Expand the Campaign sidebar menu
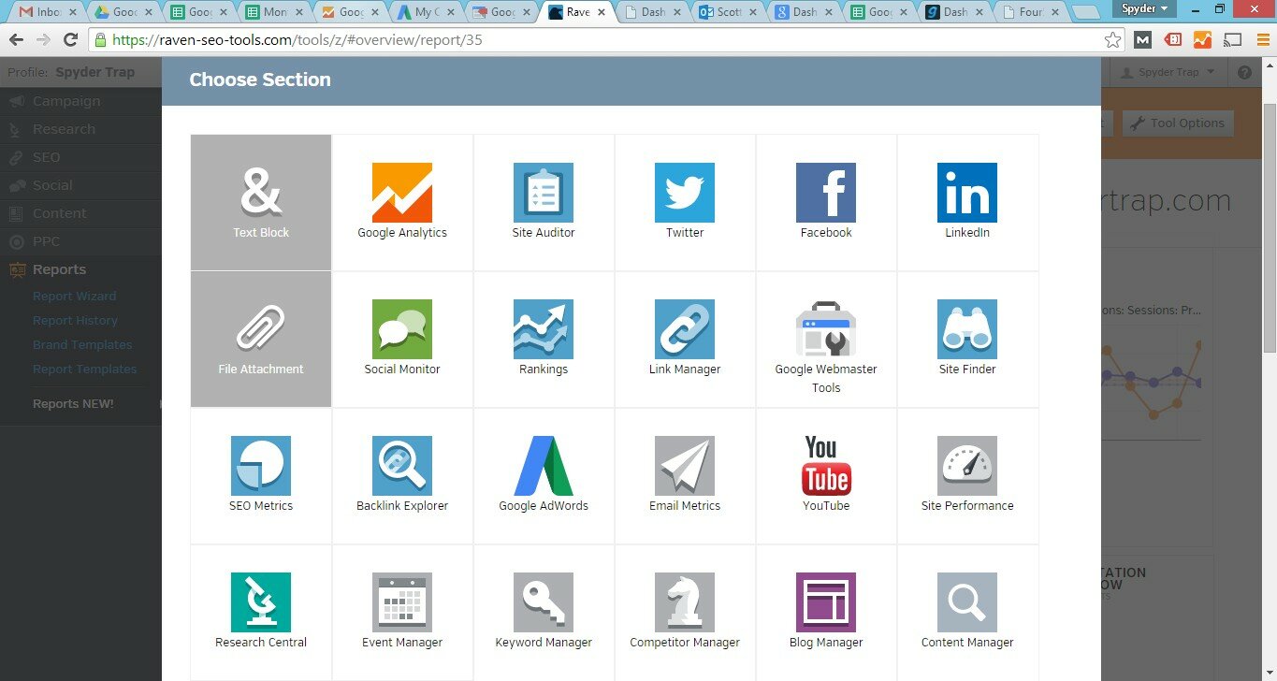The image size is (1277, 681). (x=80, y=101)
